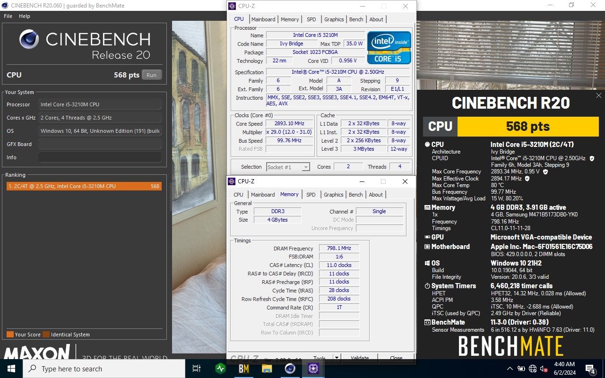The image size is (605, 378).
Task: Click the CPU section chip icon in BenchMate
Action: [x=427, y=145]
